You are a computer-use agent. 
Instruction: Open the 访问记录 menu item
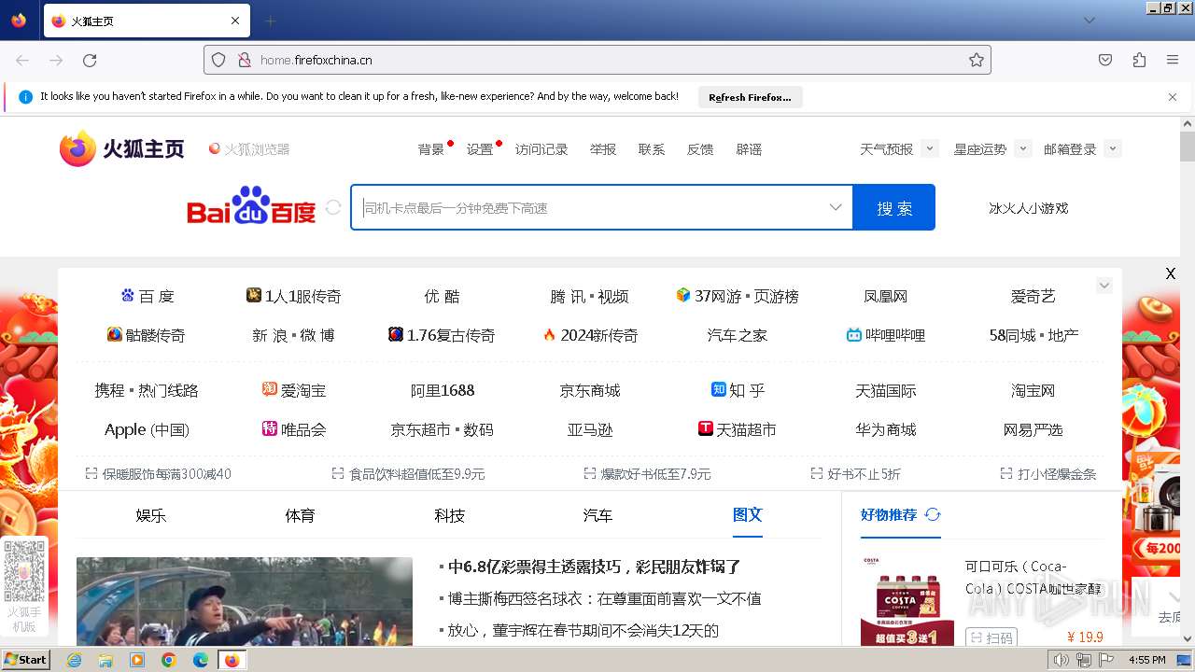541,149
